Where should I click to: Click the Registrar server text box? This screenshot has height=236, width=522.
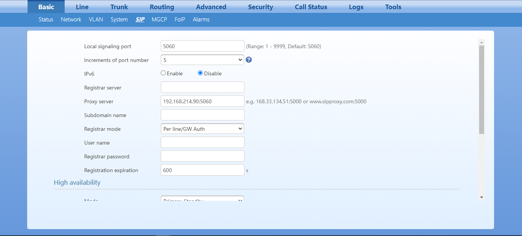tap(202, 87)
